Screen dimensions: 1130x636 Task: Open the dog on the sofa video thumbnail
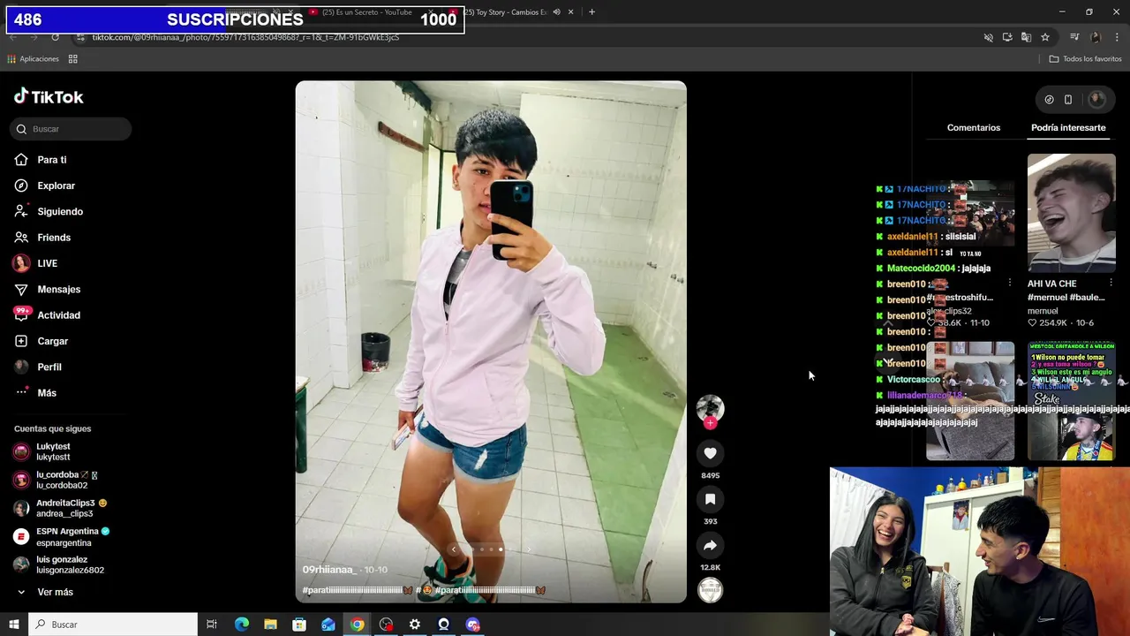click(x=970, y=402)
